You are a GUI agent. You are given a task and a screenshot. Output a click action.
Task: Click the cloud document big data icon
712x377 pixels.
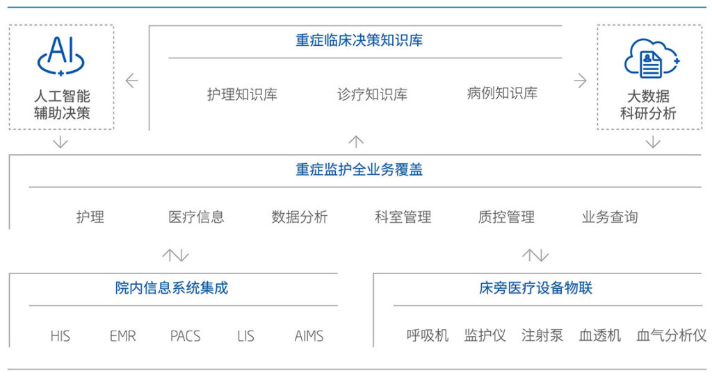tap(650, 58)
